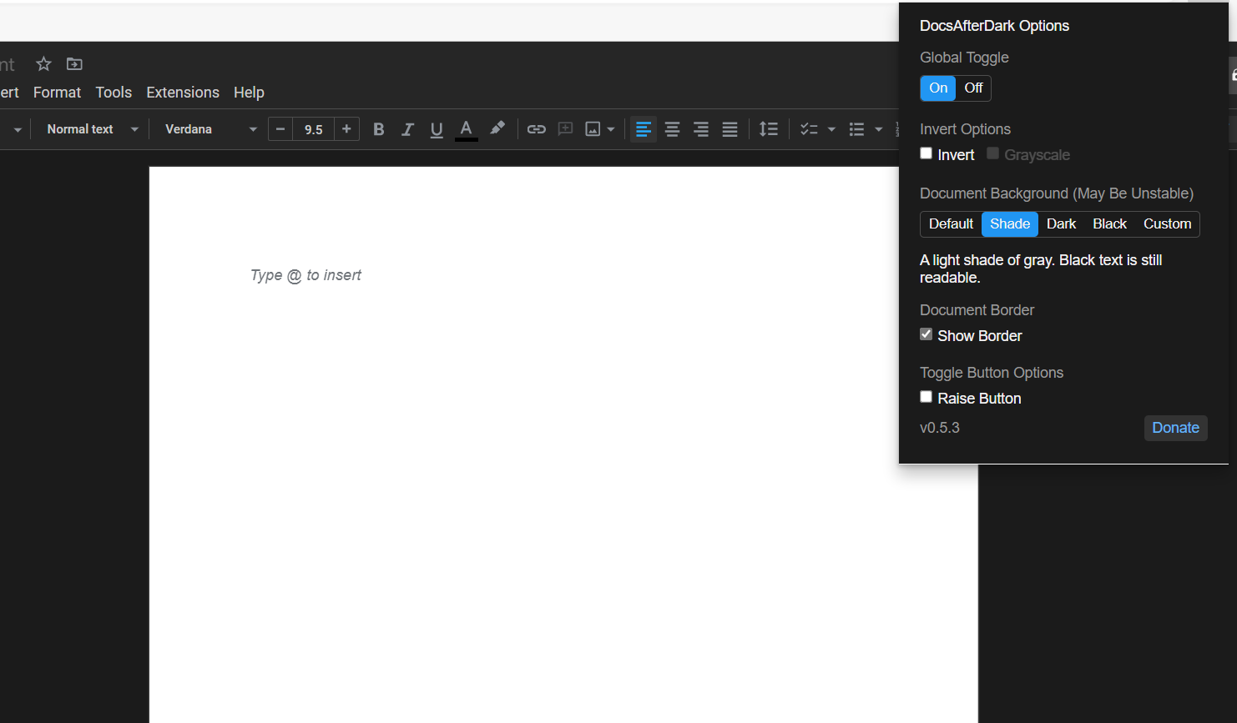Decrease font size
Image resolution: width=1237 pixels, height=723 pixels.
(280, 129)
